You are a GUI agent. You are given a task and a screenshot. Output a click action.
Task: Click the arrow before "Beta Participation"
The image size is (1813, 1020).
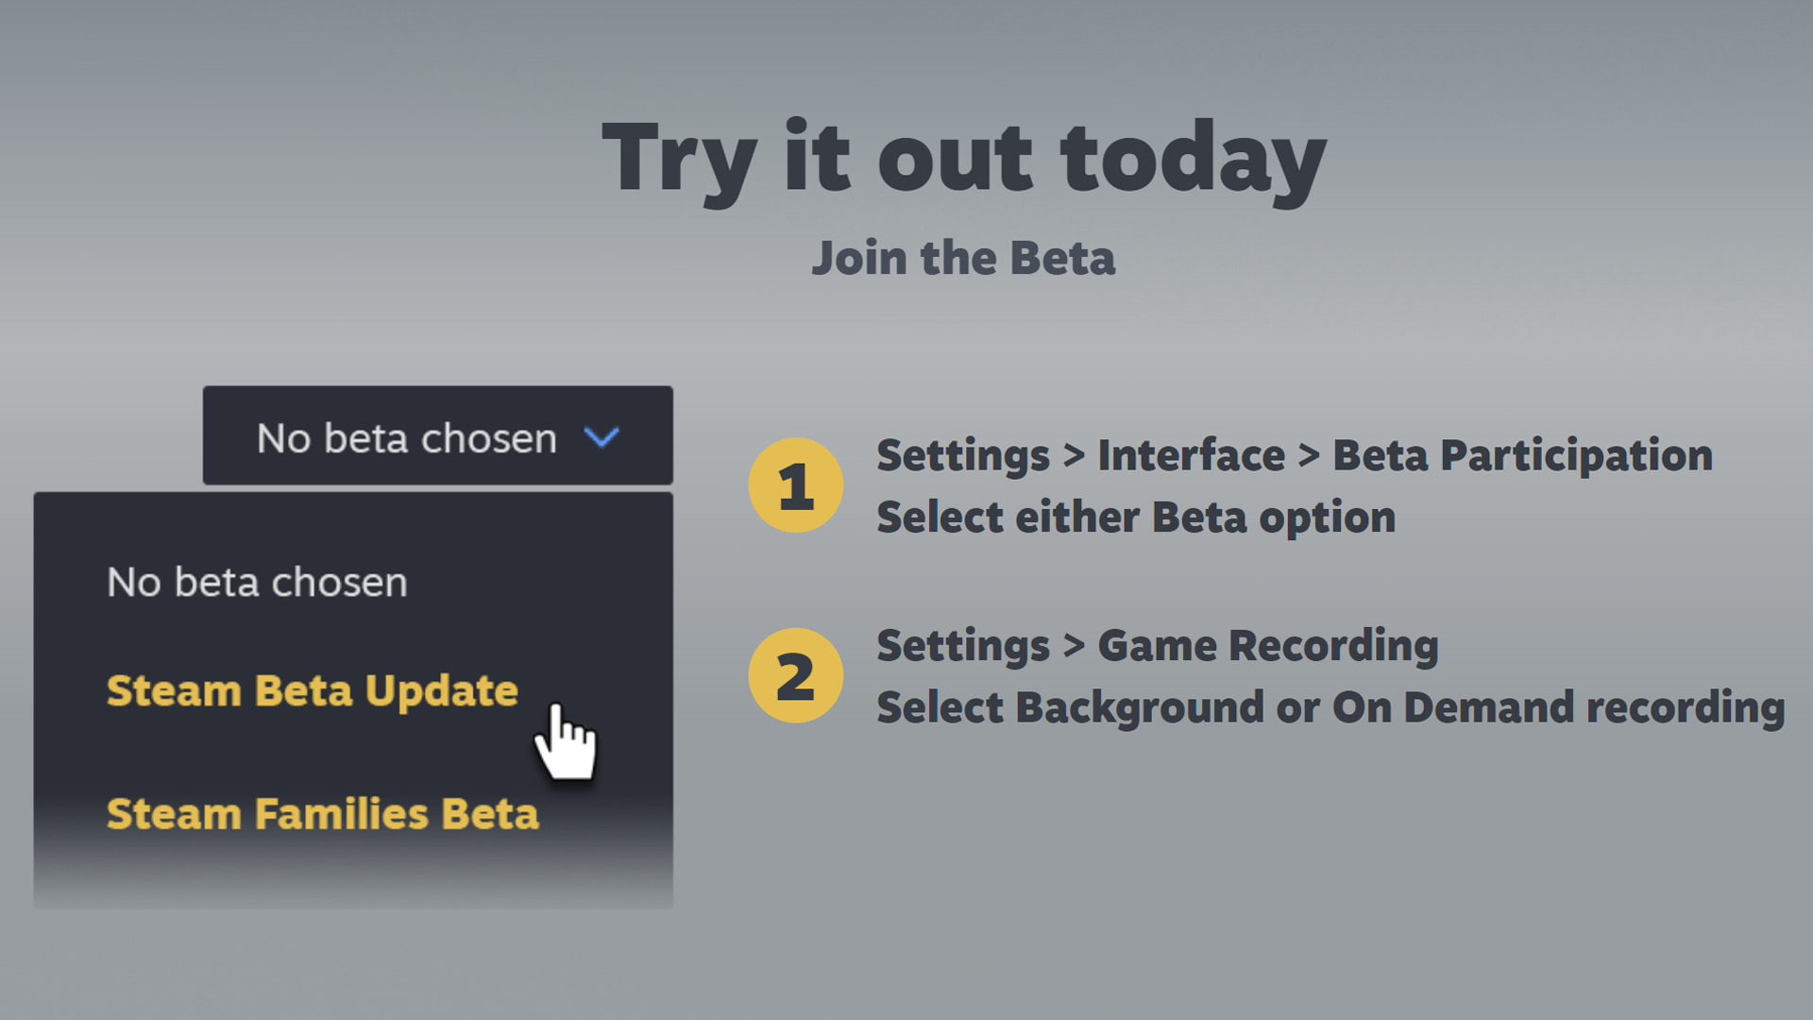1309,456
